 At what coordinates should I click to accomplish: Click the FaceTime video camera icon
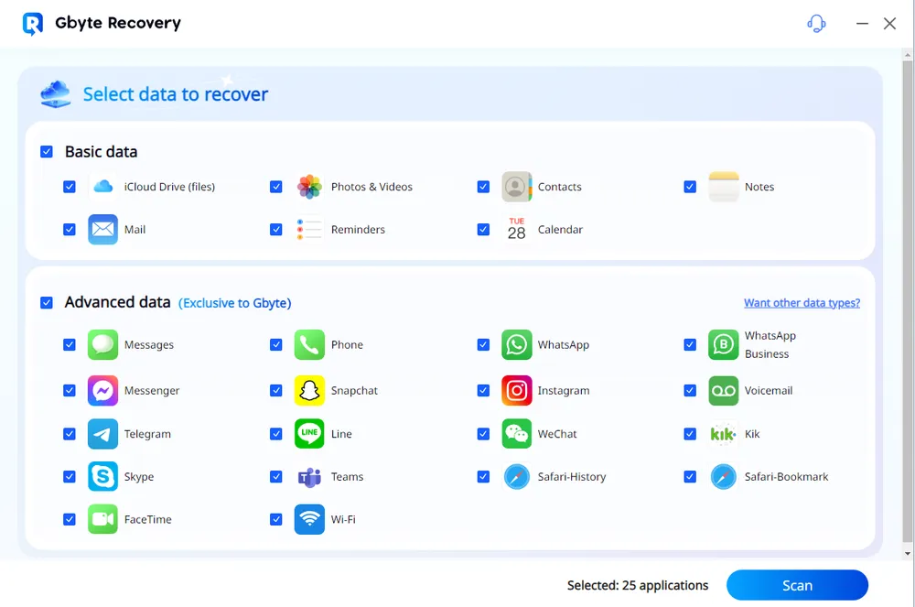102,519
